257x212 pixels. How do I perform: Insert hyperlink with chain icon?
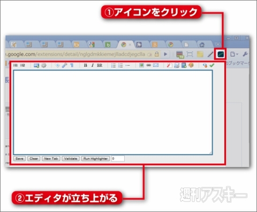click(148, 65)
